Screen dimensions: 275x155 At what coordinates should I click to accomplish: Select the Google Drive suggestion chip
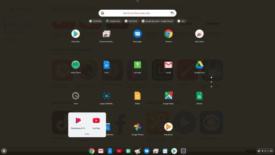(x=113, y=21)
